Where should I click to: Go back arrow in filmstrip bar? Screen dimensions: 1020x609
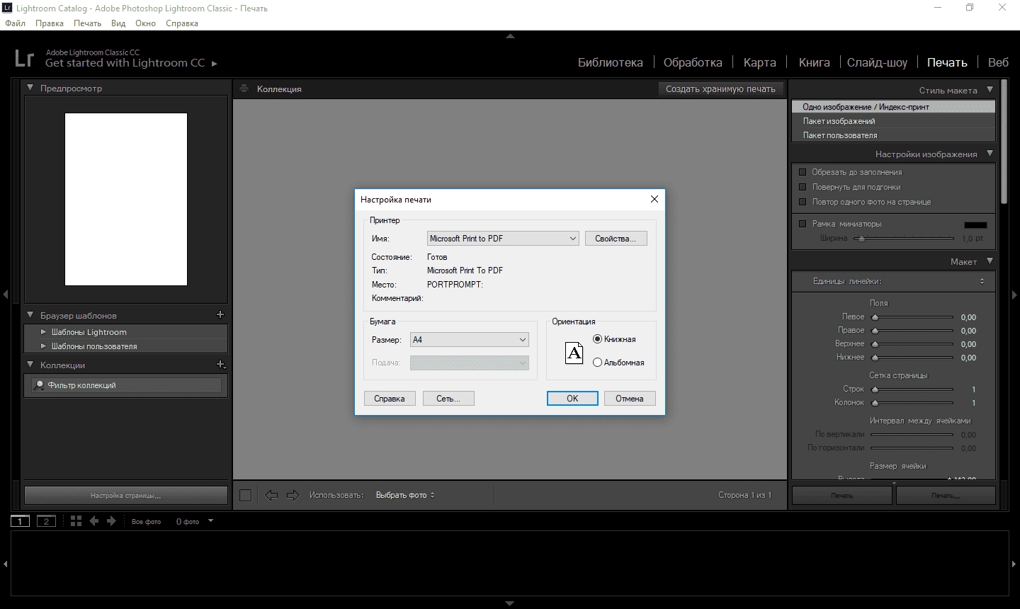pos(94,521)
